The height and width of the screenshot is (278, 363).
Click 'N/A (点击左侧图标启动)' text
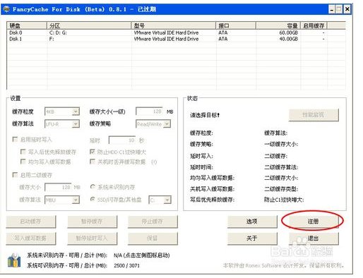click(142, 255)
